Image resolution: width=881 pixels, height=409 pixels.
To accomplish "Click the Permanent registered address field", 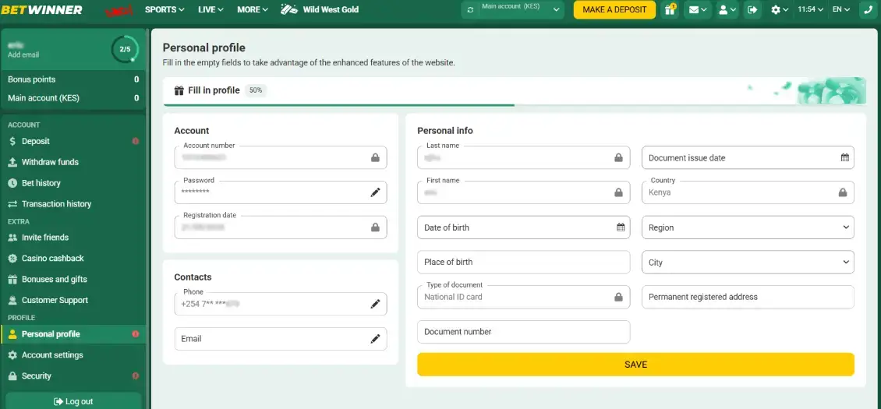I will [748, 297].
